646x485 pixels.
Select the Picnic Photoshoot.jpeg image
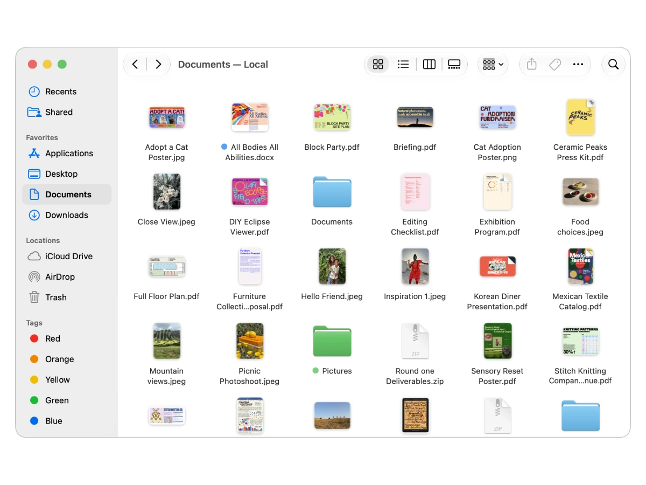[250, 341]
